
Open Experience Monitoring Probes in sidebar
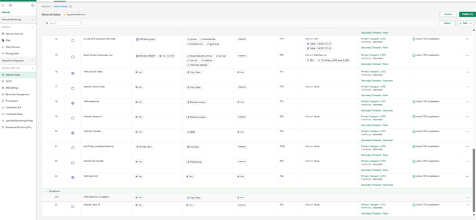19,127
